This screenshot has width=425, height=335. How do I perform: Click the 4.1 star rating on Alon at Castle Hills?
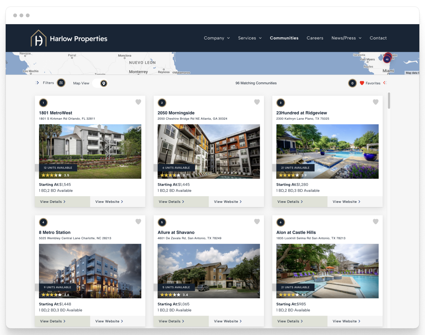point(293,295)
